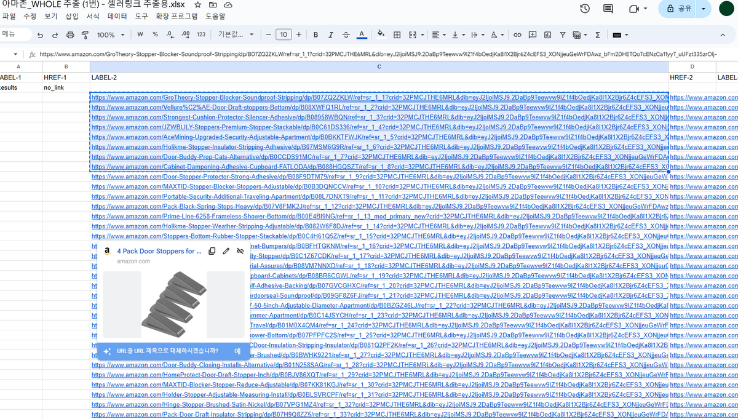Insert a chart
Screen dimensions: 738x419
(x=547, y=35)
